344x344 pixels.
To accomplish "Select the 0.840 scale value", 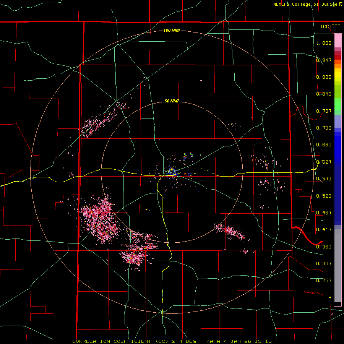I will tap(324, 94).
